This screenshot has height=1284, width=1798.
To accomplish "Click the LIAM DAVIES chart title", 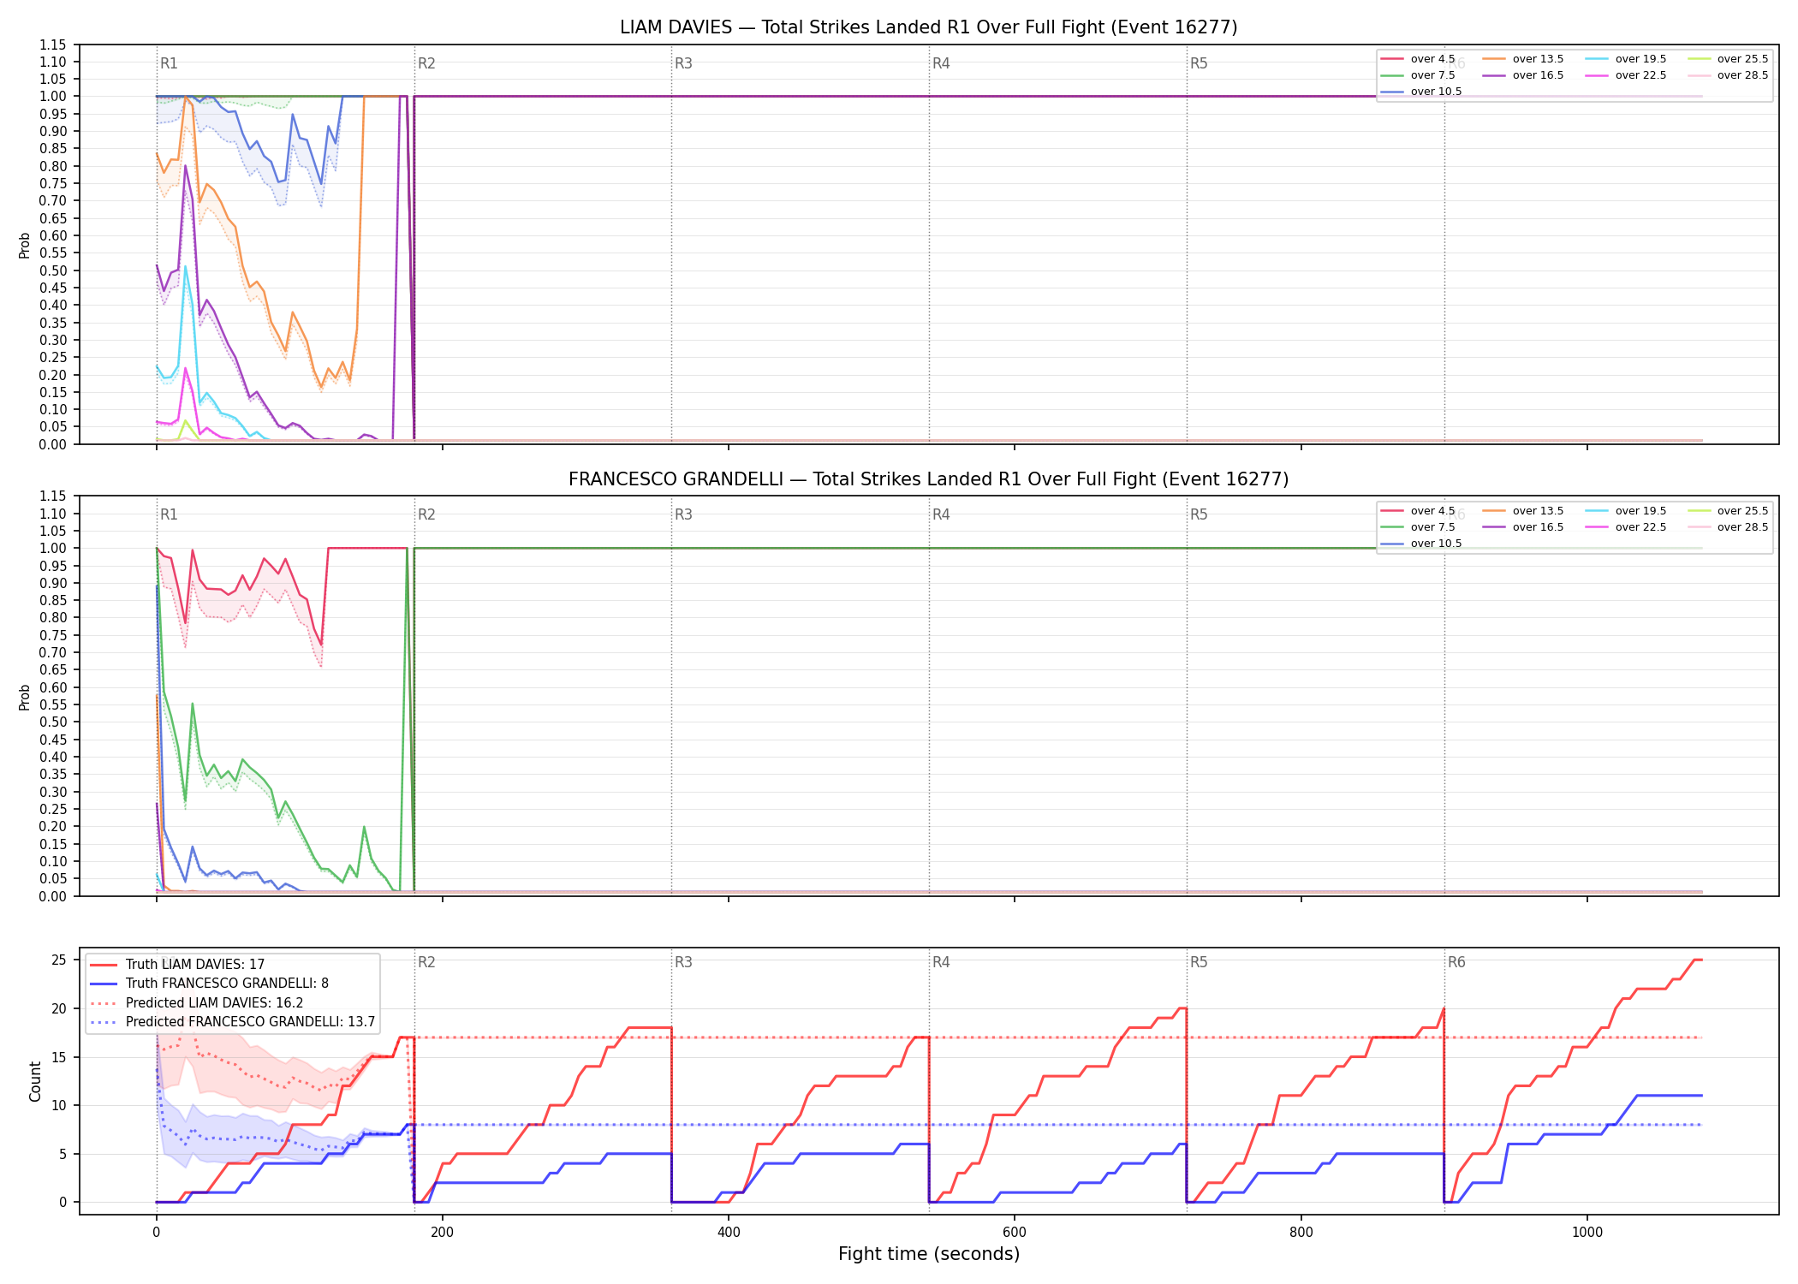I will click(928, 27).
